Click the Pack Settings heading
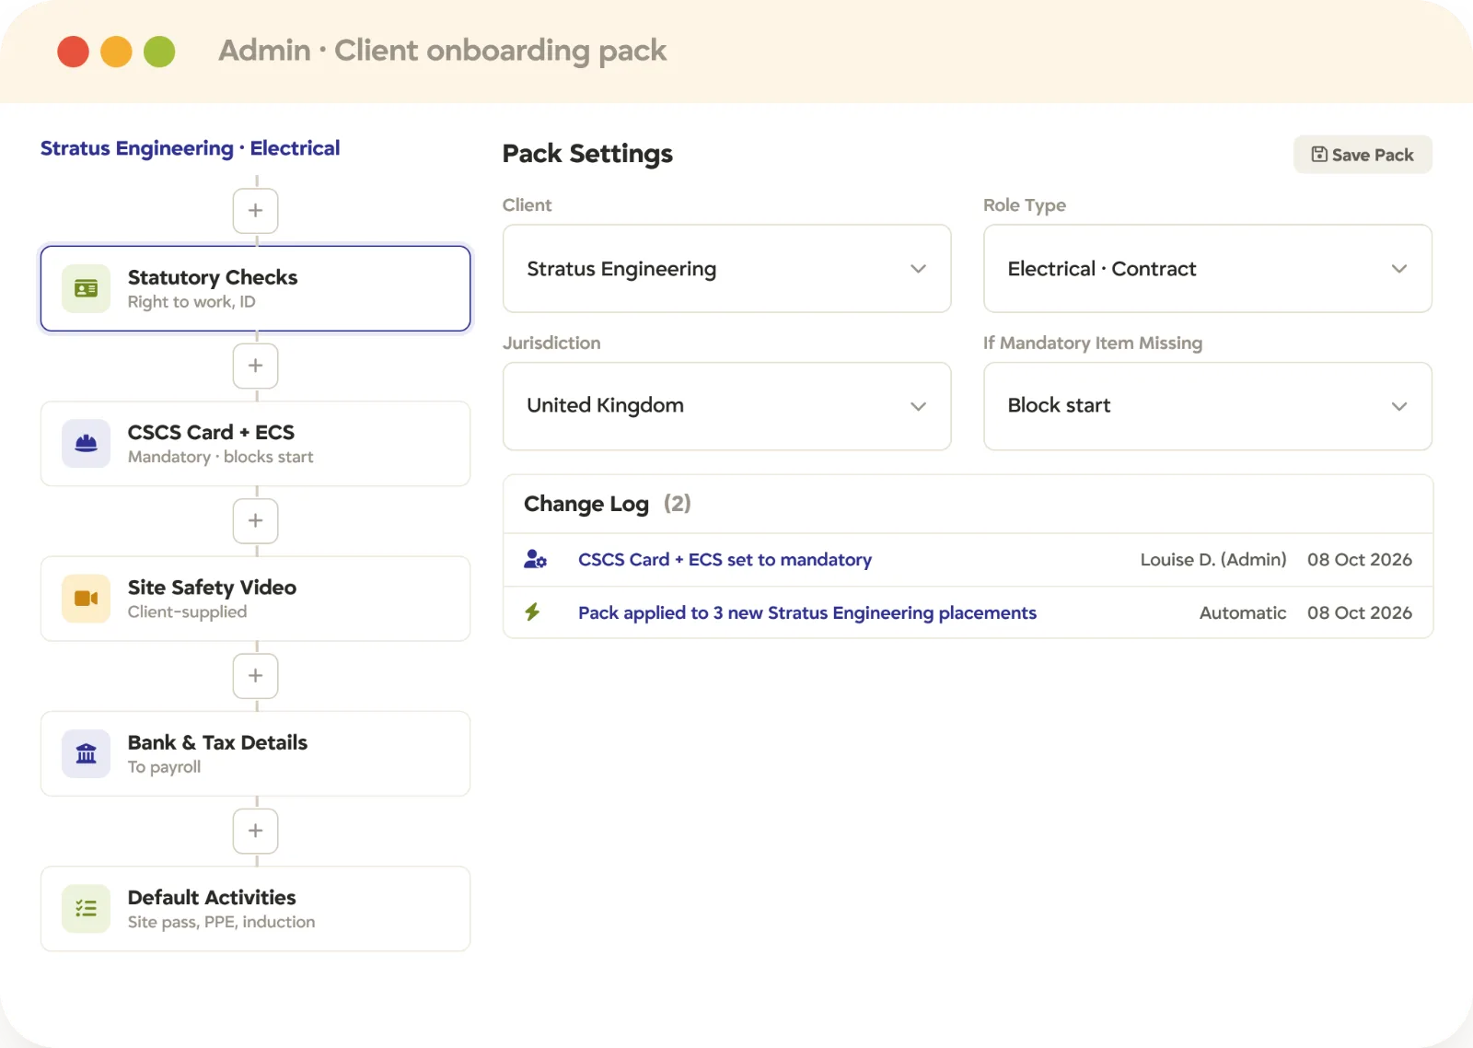 tap(587, 154)
